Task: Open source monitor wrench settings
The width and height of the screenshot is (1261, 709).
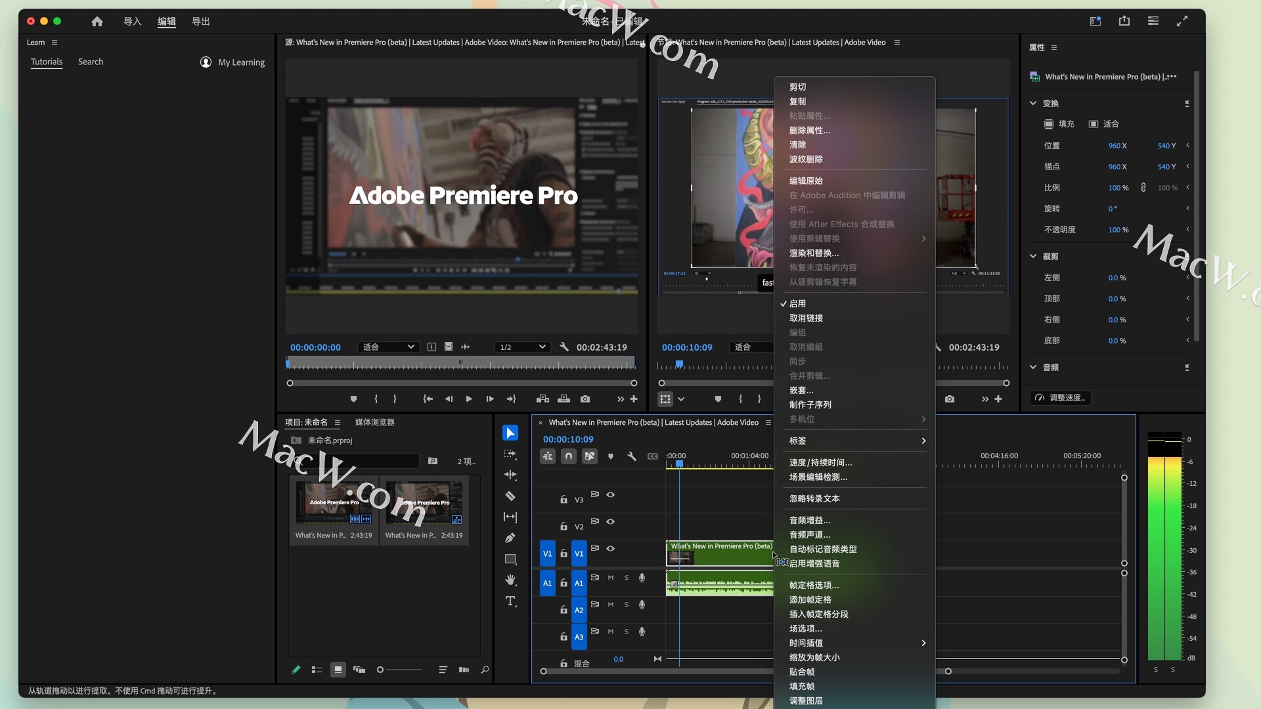Action: 564,347
